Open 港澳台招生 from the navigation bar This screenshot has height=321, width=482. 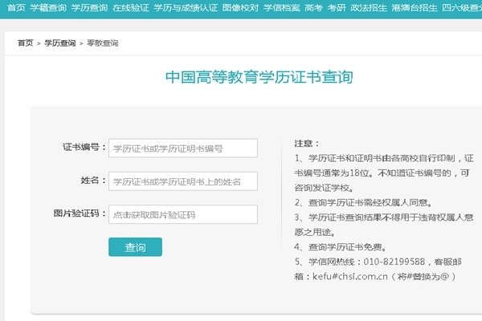point(415,7)
